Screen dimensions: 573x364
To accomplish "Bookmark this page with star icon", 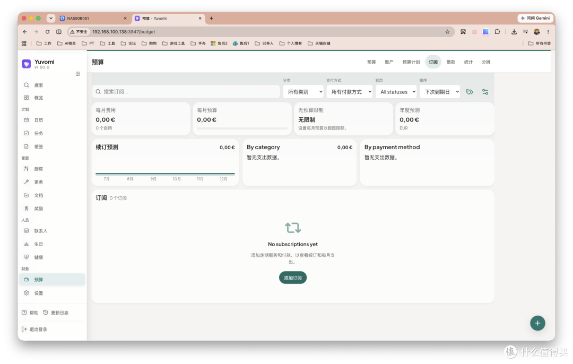I will (x=447, y=32).
